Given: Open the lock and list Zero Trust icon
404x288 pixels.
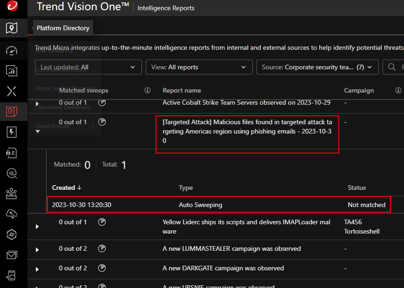Looking at the screenshot, I should 12,153.
